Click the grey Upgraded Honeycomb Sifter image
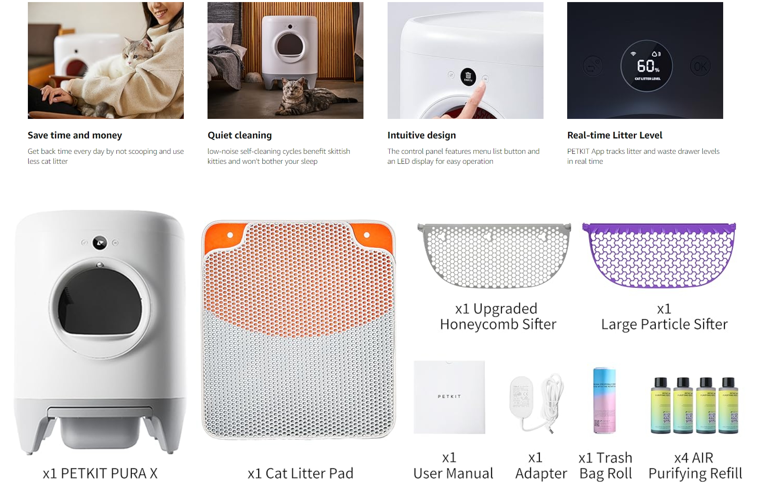Viewport: 771px width, 491px height. point(494,256)
